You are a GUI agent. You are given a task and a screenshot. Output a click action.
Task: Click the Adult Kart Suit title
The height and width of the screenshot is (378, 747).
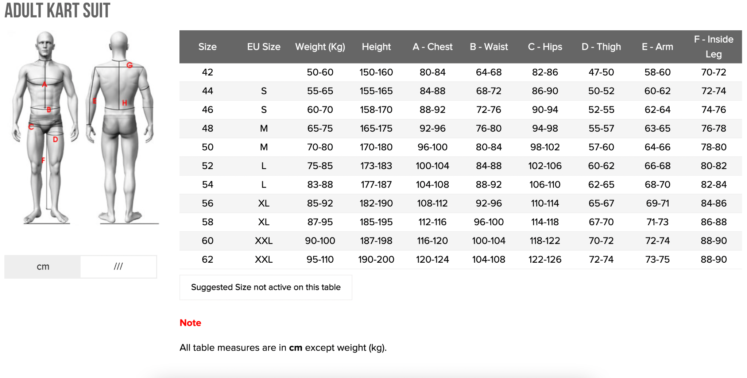(x=57, y=11)
